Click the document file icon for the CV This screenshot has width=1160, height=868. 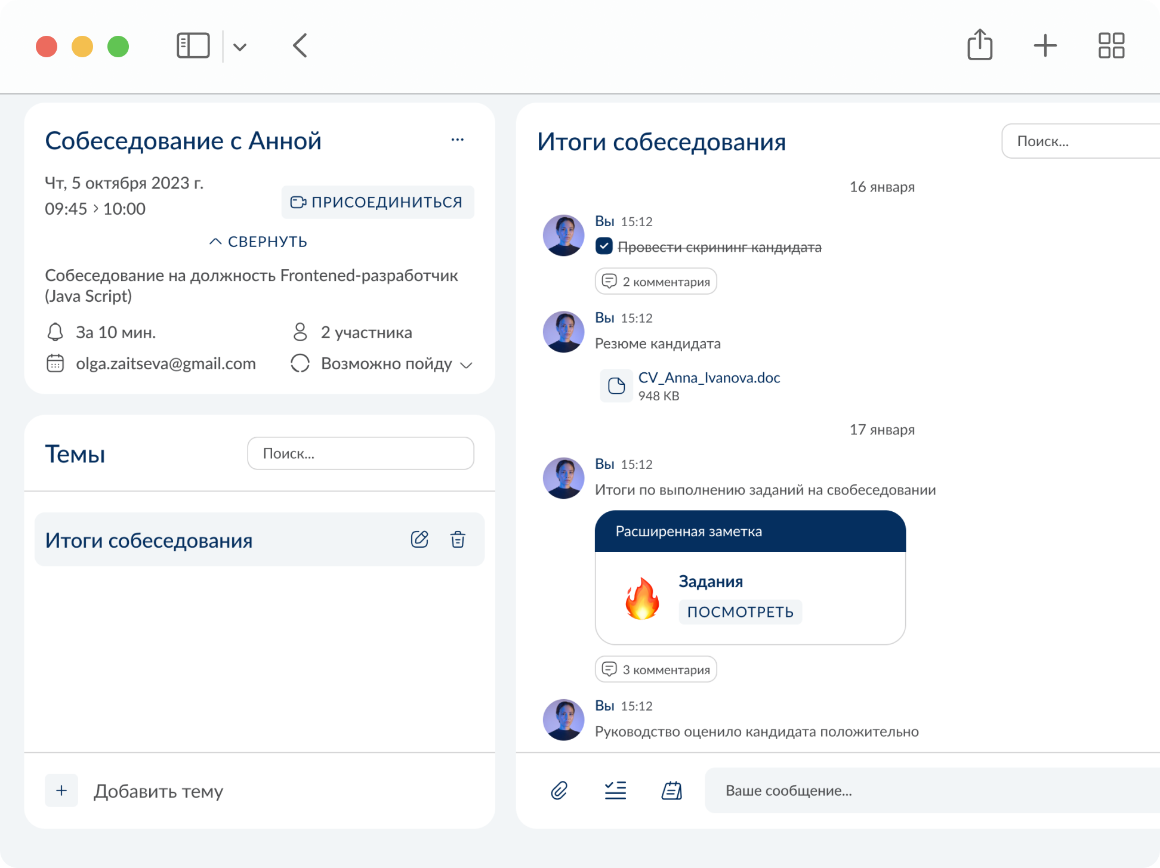point(616,387)
